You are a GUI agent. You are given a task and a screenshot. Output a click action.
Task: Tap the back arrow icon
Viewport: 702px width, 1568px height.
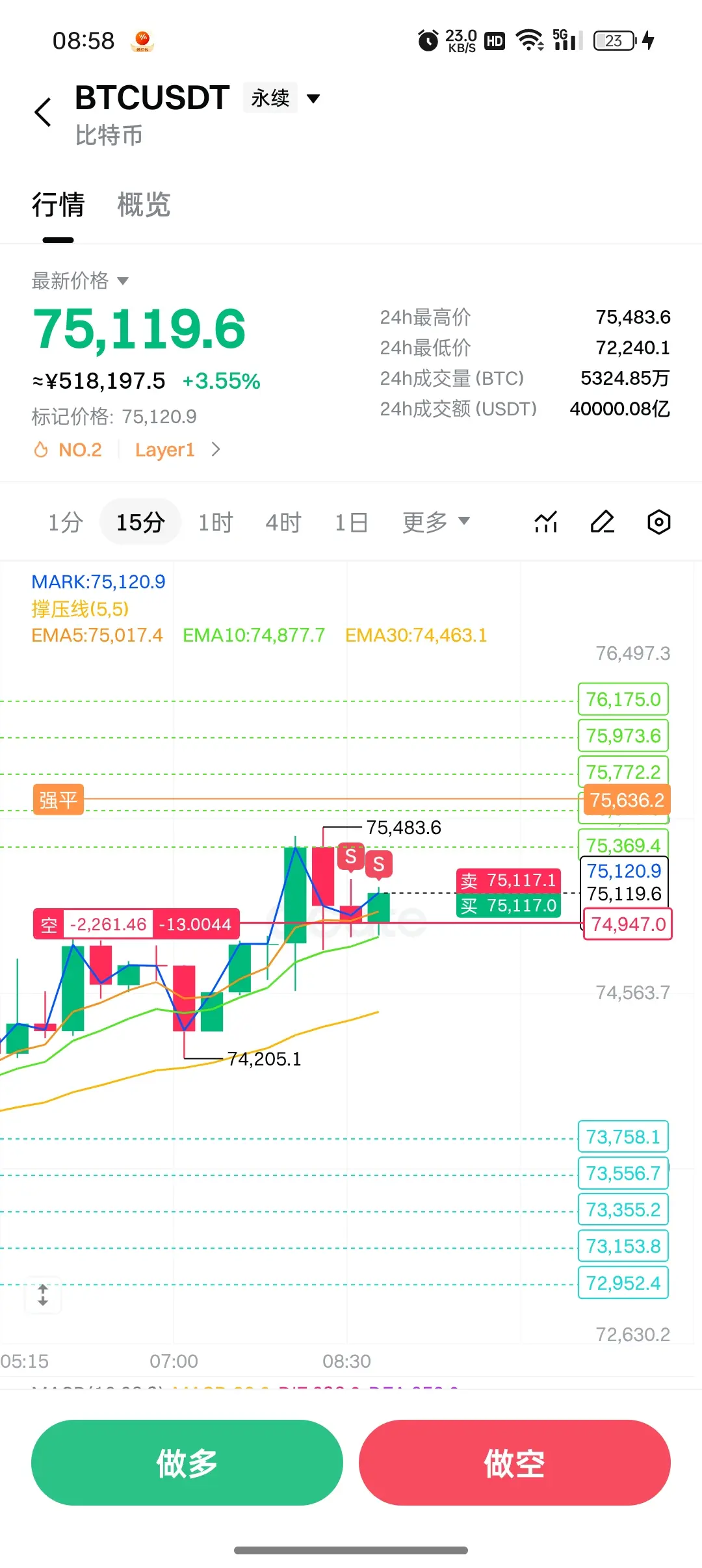[x=43, y=112]
